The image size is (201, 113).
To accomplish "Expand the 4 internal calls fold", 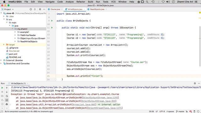I will 109,105.
